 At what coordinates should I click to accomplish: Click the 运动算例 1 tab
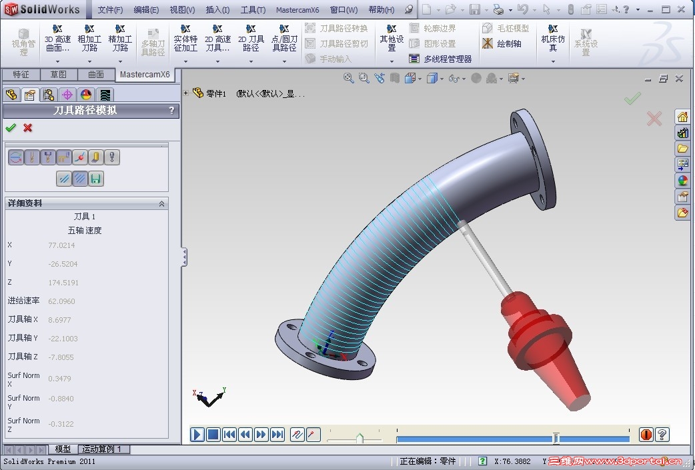coord(102,449)
